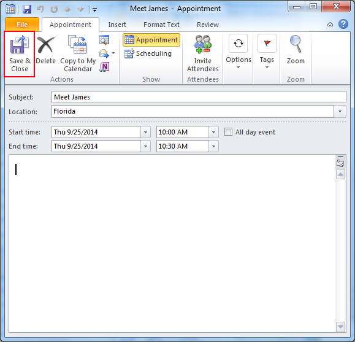Viewport: 355px width, 342px height.
Task: Click the End time date field
Action: point(96,146)
